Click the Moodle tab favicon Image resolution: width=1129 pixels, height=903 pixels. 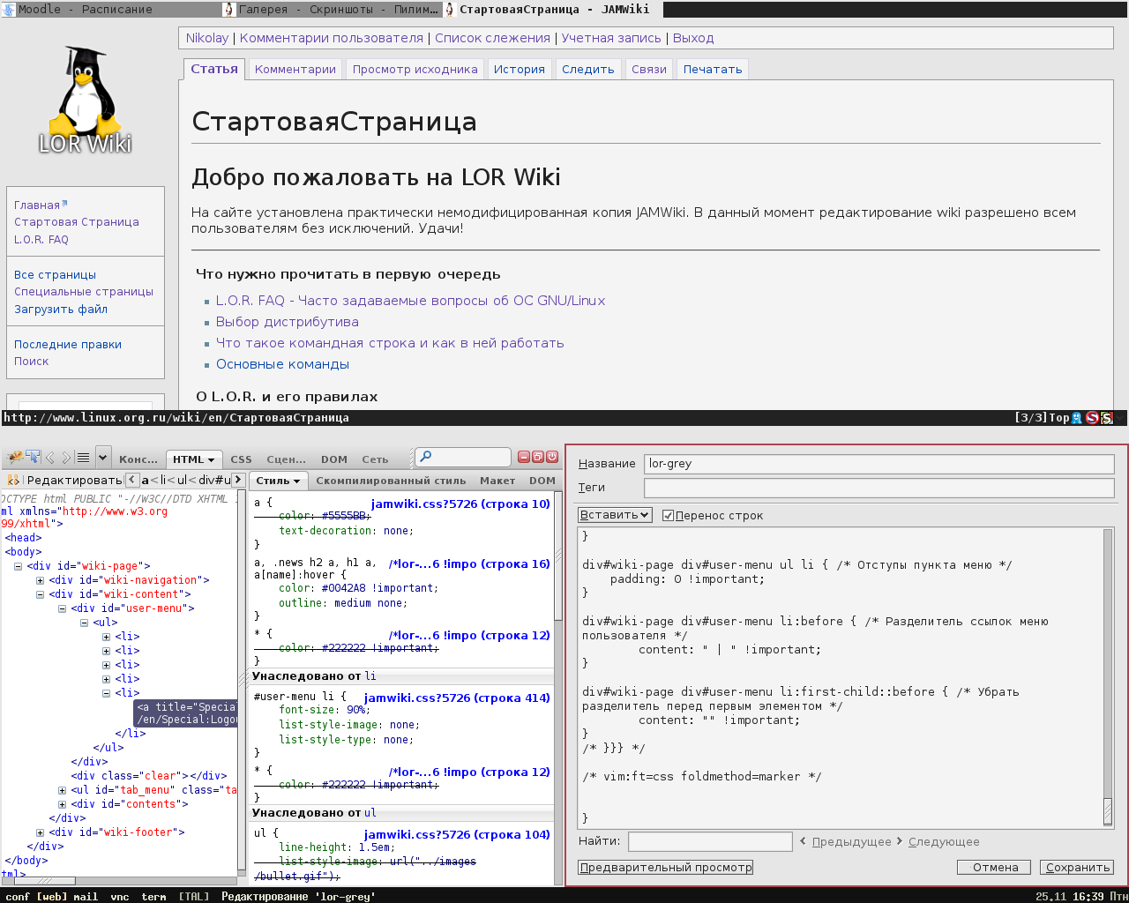click(x=9, y=9)
